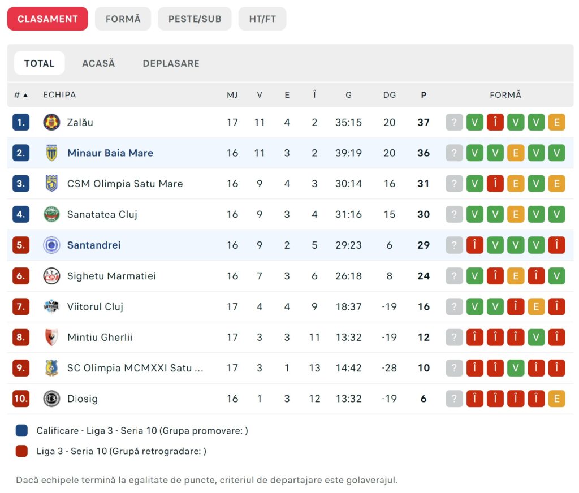Click the Viitorul Cluj team crest
The image size is (579, 493).
click(x=51, y=306)
